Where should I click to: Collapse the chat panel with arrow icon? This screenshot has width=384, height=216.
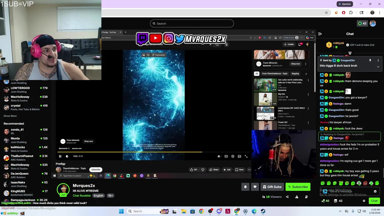pyautogui.click(x=320, y=34)
